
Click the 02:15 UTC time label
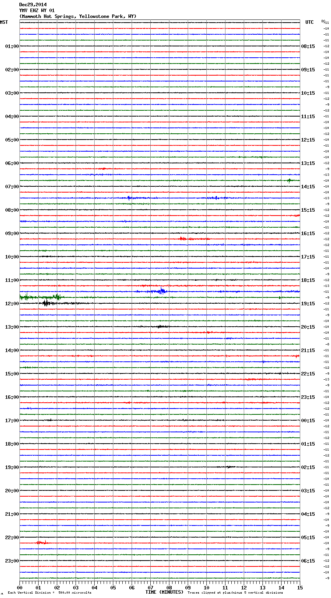(308, 467)
